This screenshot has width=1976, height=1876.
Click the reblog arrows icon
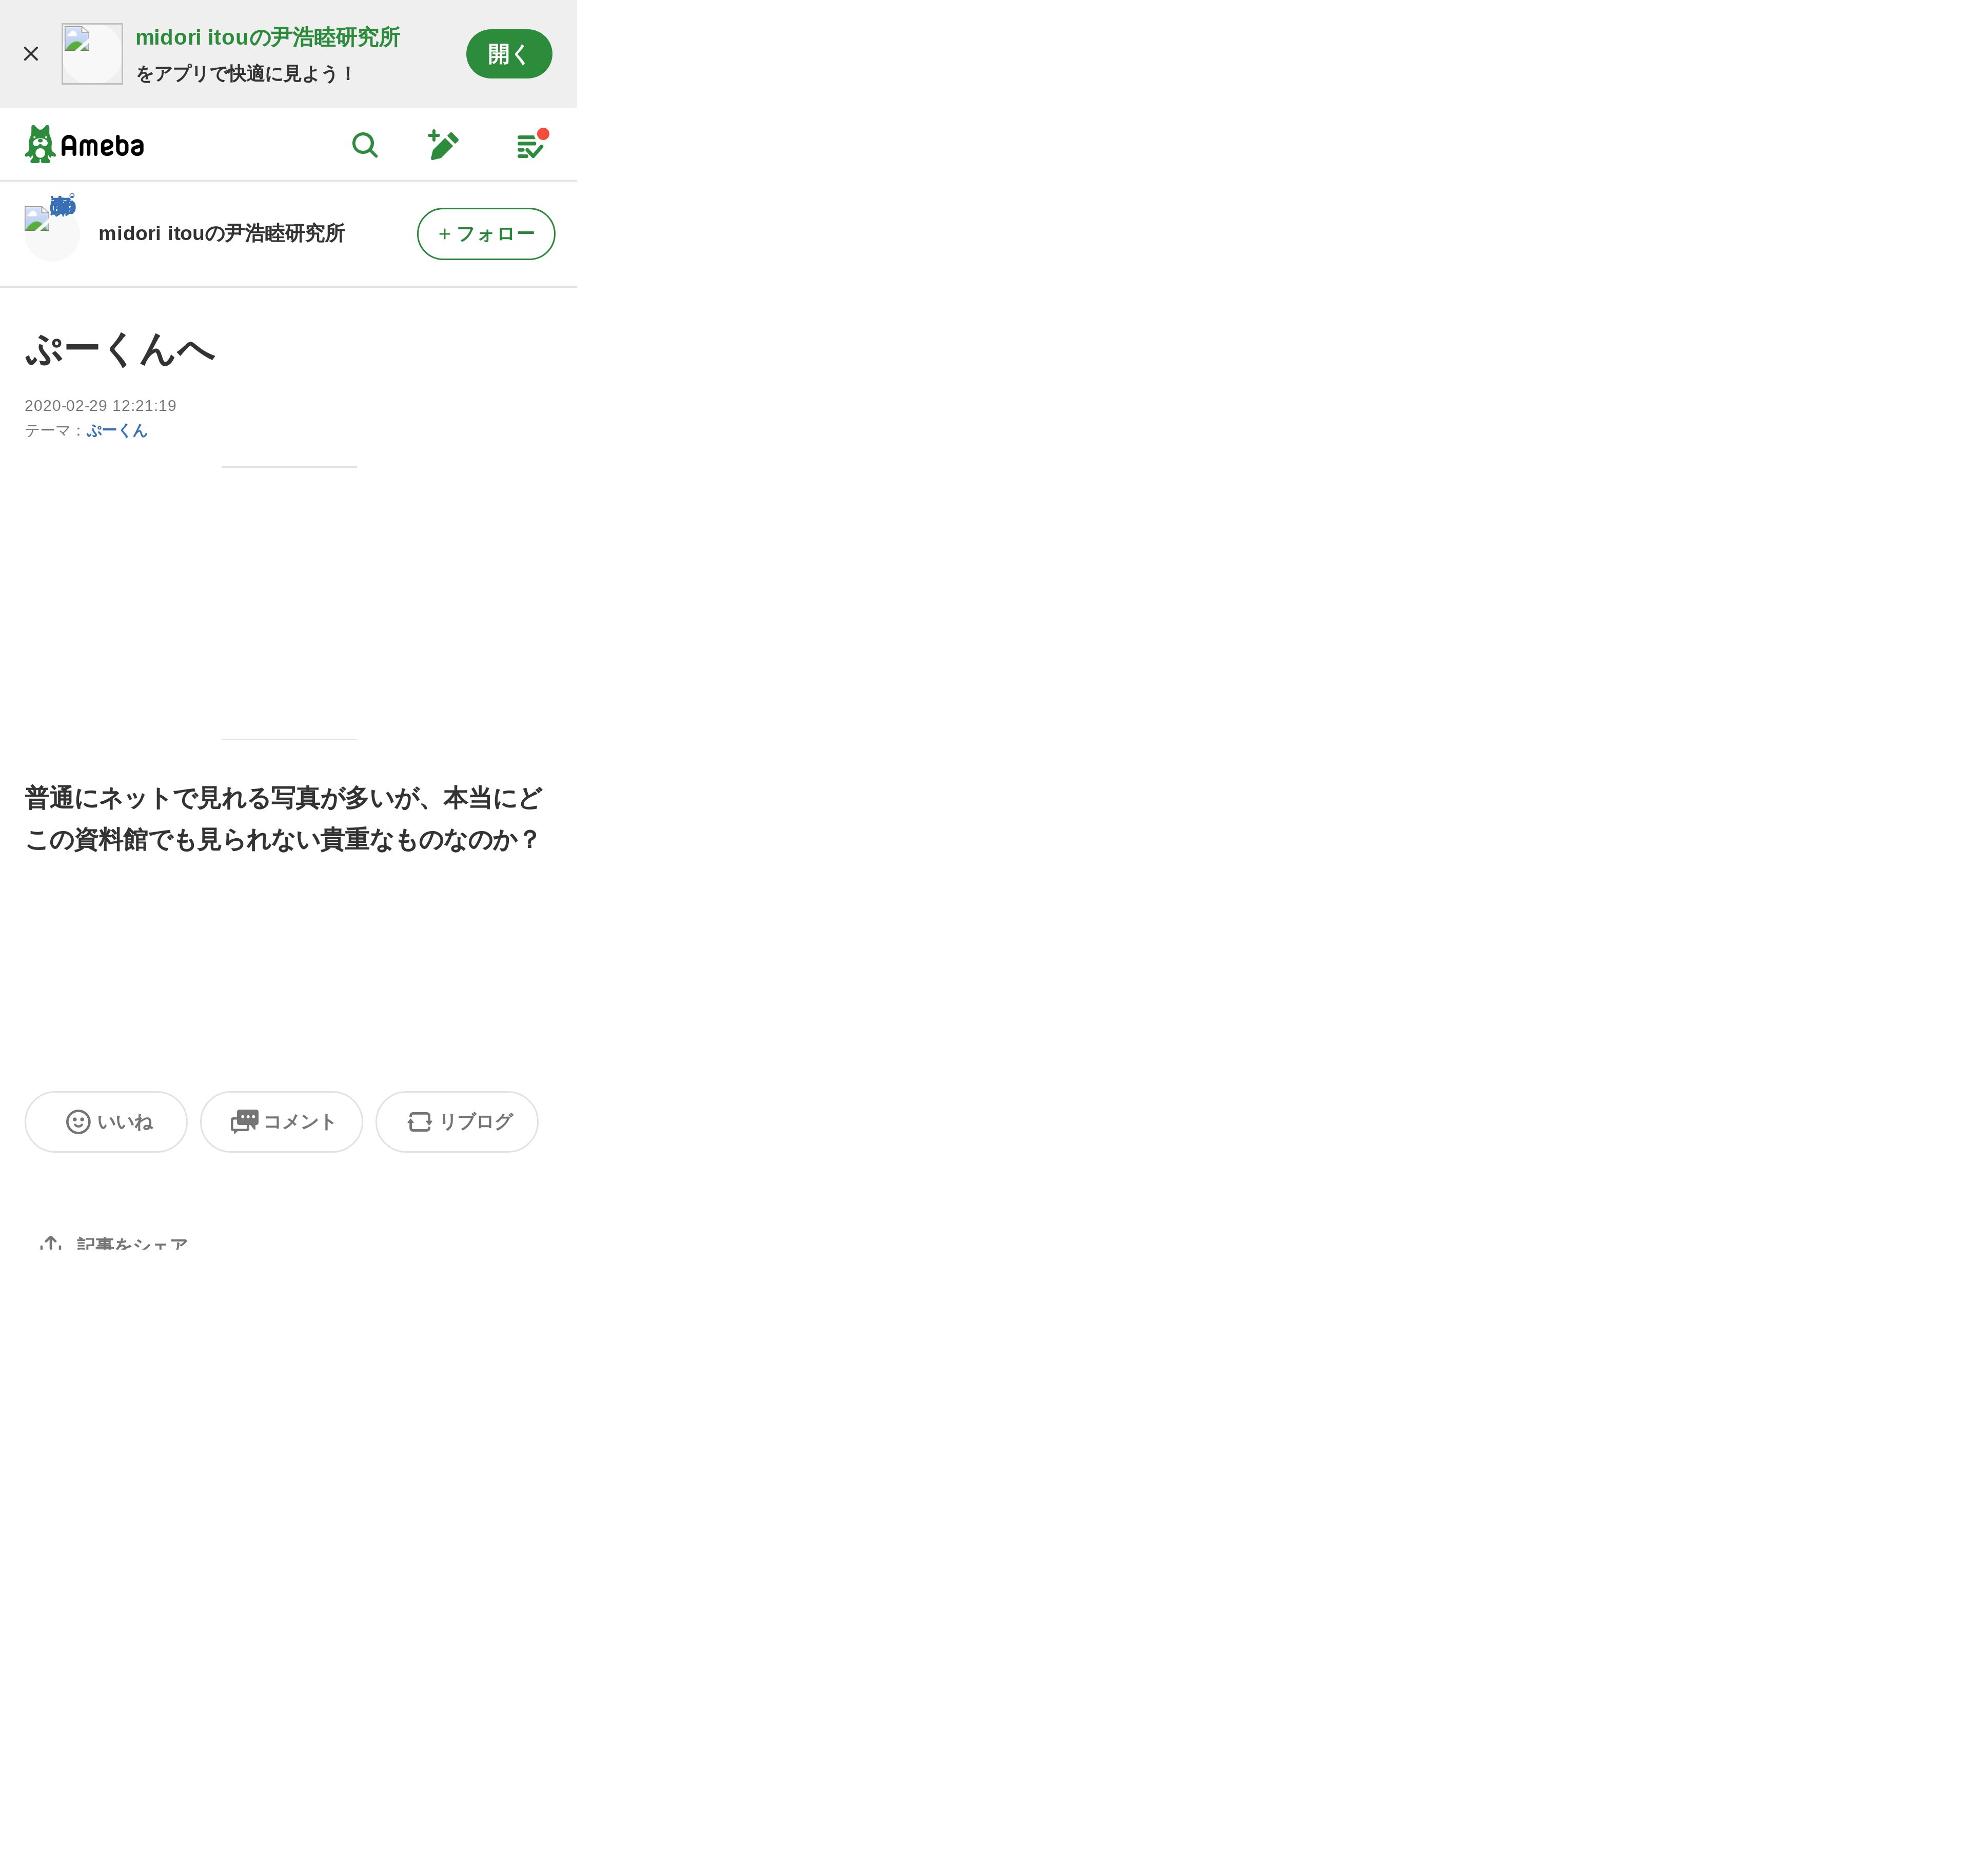tap(420, 1122)
